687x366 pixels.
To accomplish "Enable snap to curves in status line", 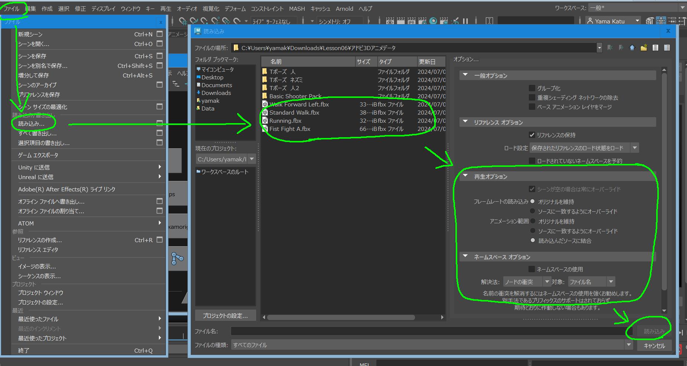I will tap(193, 21).
